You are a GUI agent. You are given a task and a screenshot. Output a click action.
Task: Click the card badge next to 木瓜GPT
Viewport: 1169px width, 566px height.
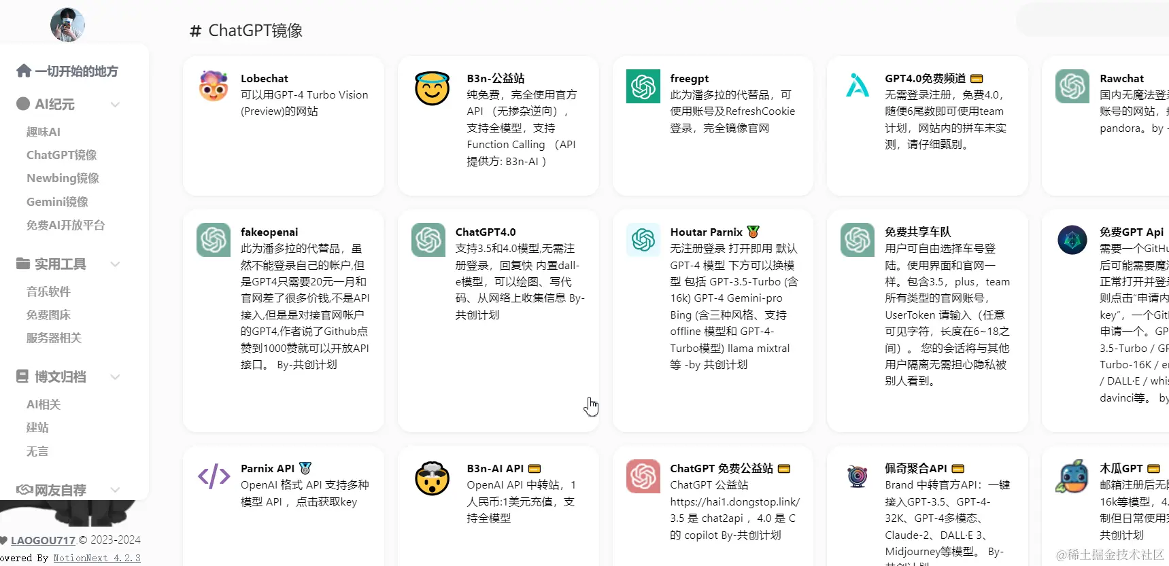pyautogui.click(x=1153, y=469)
